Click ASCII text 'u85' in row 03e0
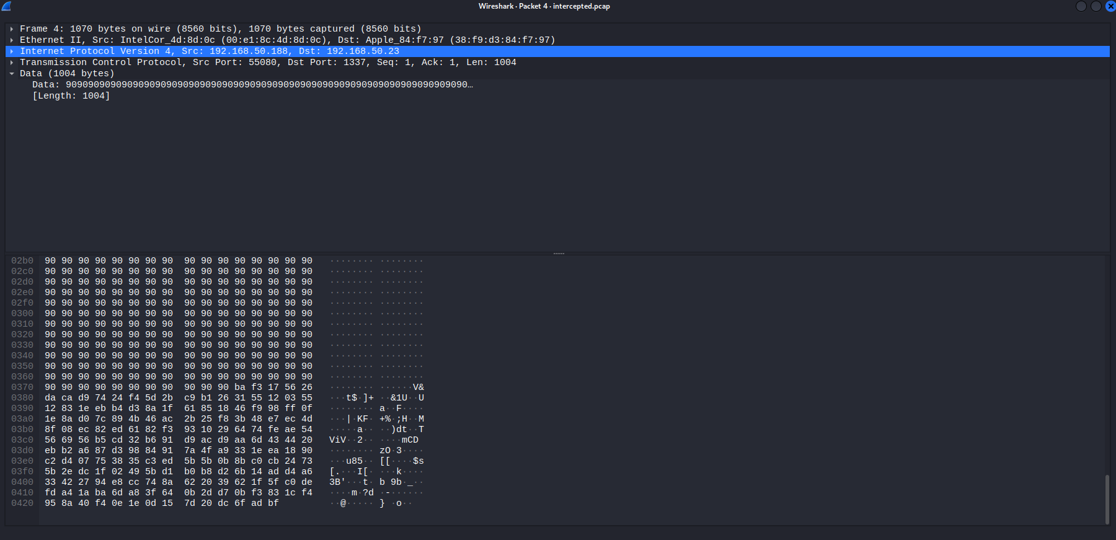The height and width of the screenshot is (540, 1116). click(x=354, y=461)
